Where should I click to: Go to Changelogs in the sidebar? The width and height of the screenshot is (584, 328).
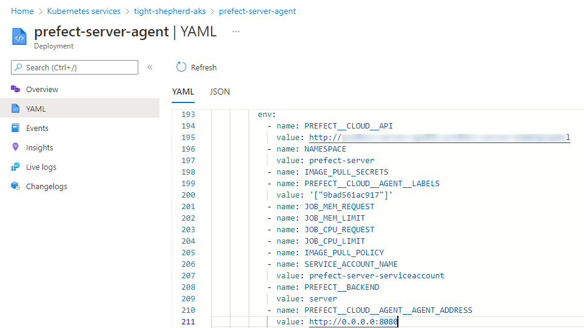pyautogui.click(x=47, y=186)
